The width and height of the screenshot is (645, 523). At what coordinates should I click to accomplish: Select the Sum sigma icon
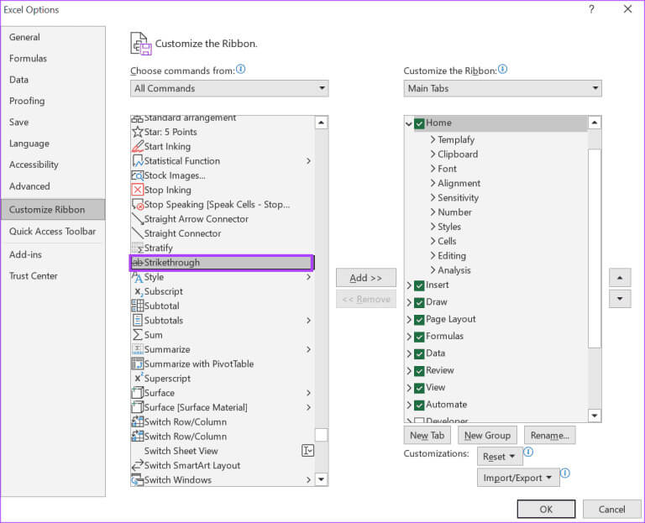(x=138, y=335)
